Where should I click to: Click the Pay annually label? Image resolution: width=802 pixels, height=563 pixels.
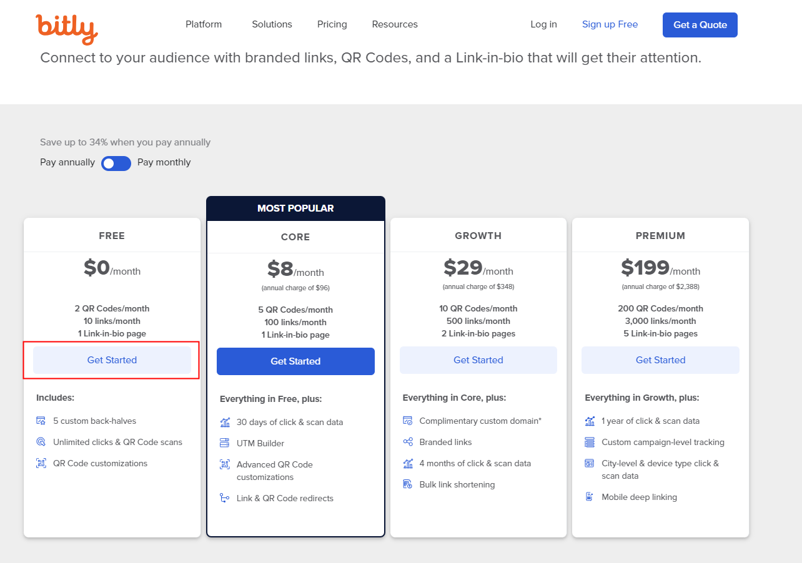point(67,162)
